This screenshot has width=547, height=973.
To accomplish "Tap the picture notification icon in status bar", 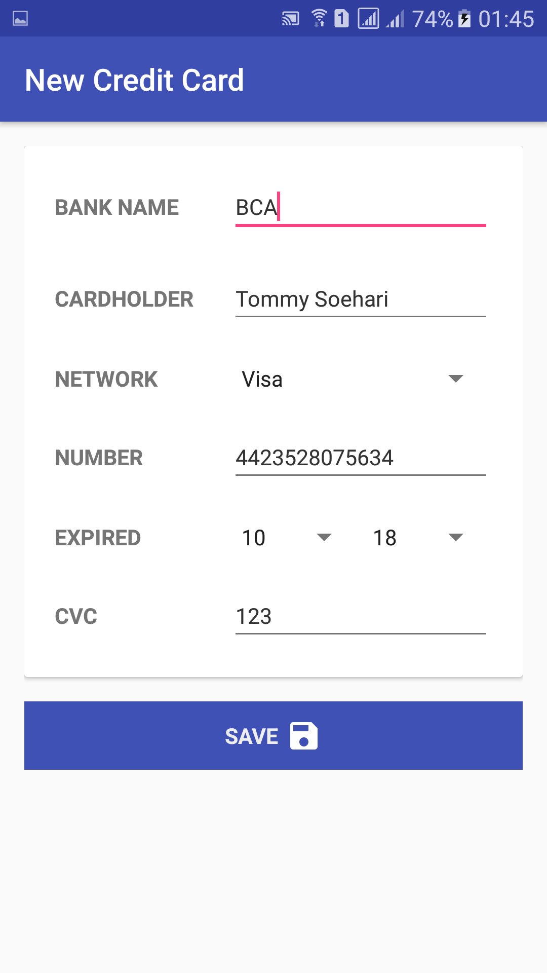I will point(20,19).
